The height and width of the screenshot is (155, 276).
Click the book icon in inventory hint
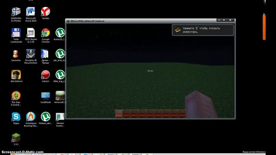[178, 30]
